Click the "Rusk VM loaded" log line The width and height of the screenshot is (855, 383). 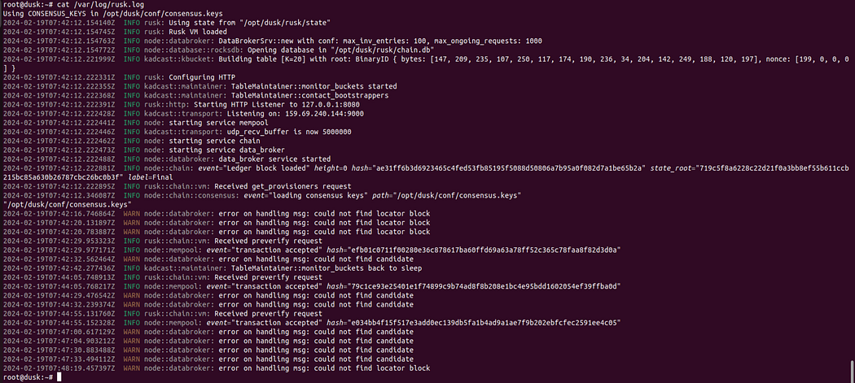pos(197,33)
